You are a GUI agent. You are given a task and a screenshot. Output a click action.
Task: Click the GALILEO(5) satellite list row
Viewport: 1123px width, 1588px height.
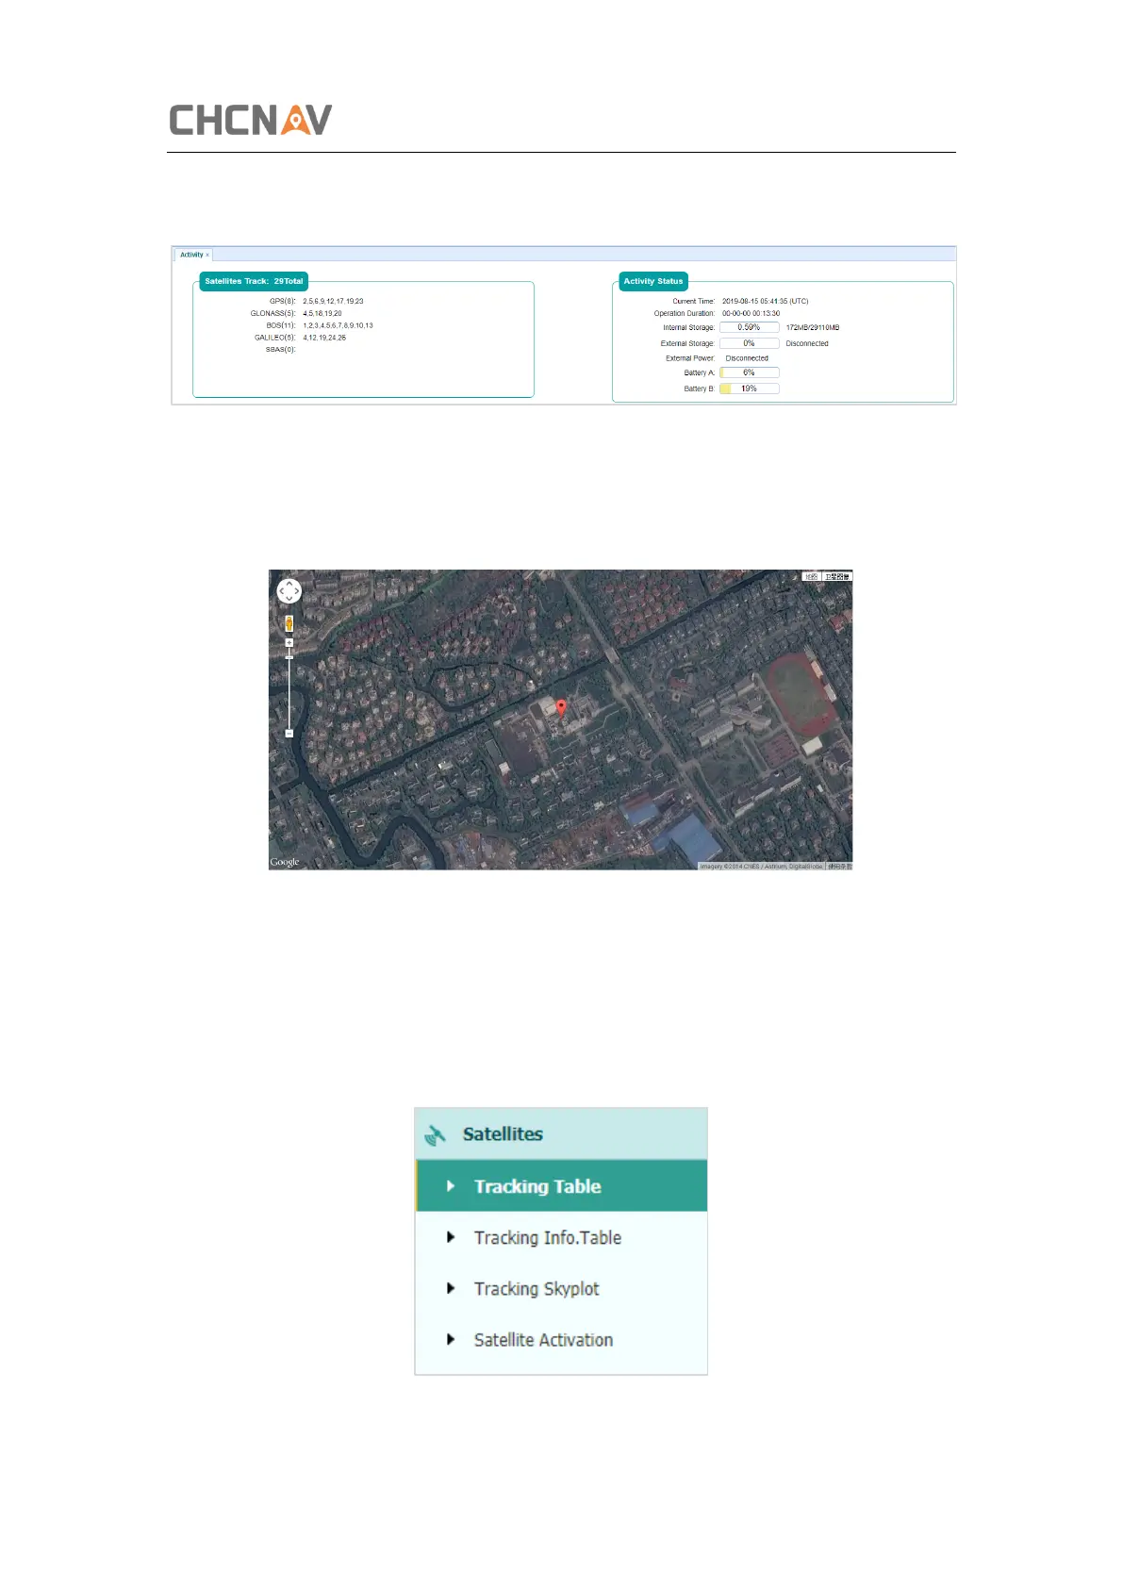pos(300,338)
